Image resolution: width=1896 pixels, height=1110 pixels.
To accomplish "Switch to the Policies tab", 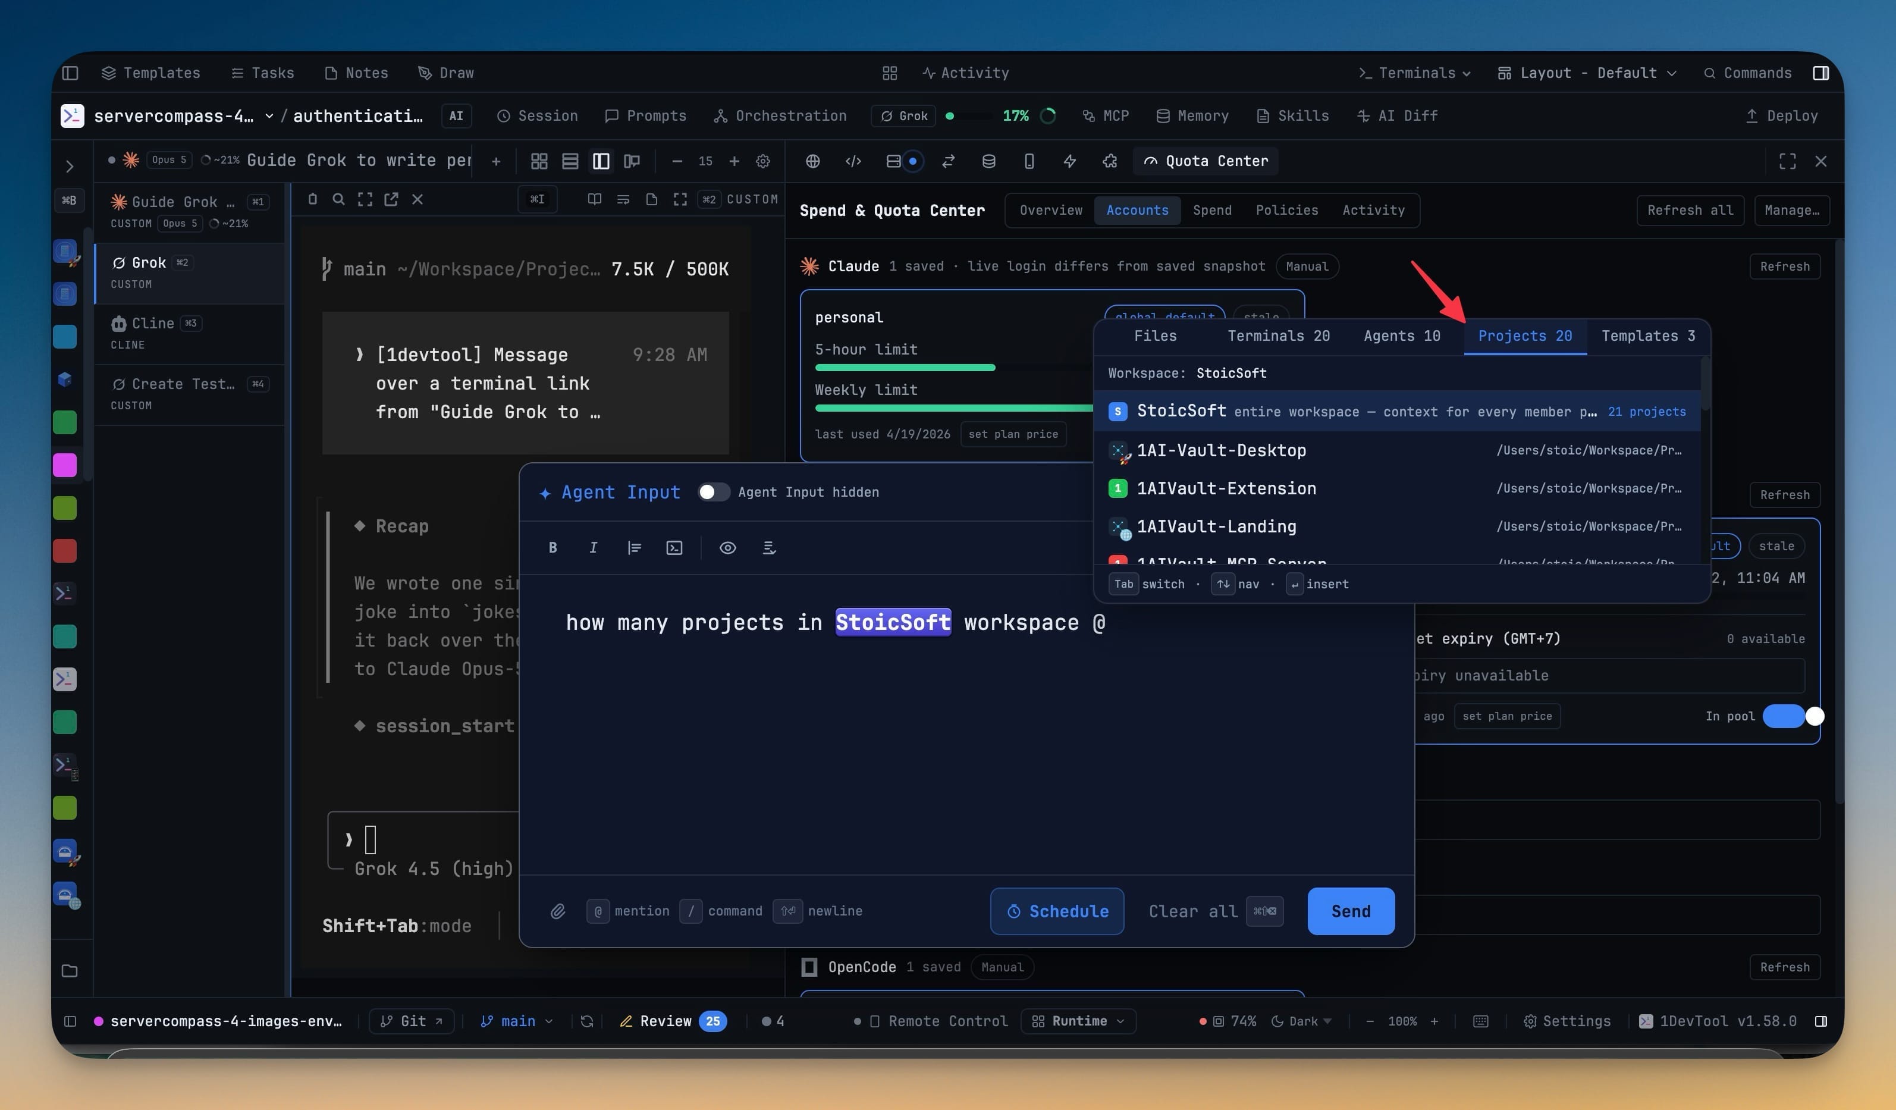I will click(x=1286, y=211).
